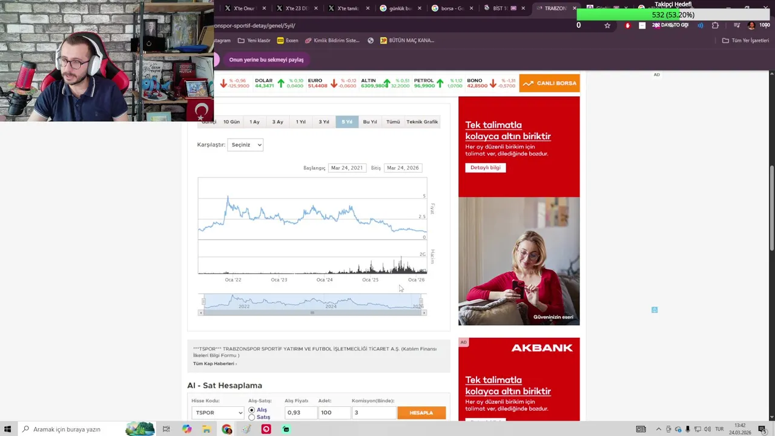775x436 pixels.
Task: Click the TUR keyboard language indicator
Action: point(719,429)
